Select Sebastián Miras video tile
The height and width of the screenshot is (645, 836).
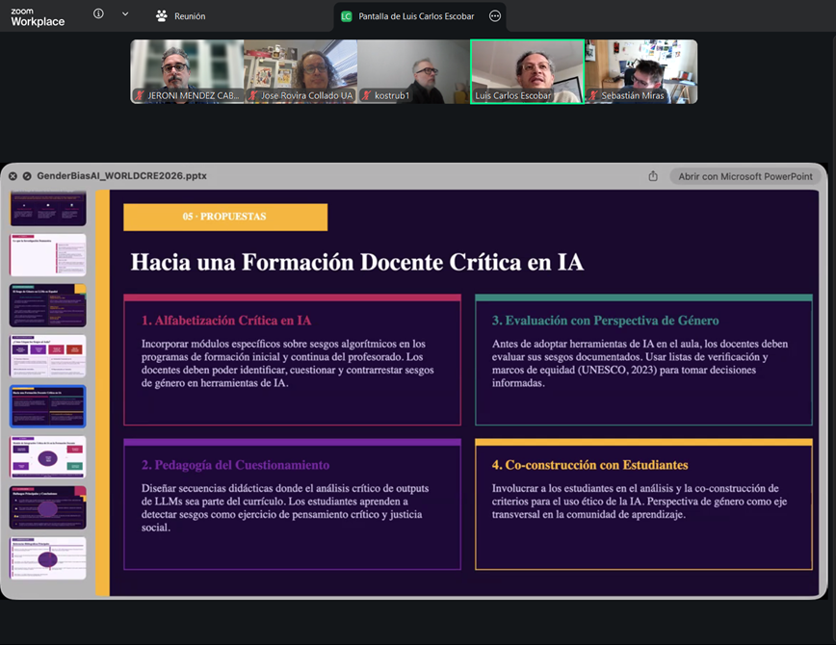641,71
